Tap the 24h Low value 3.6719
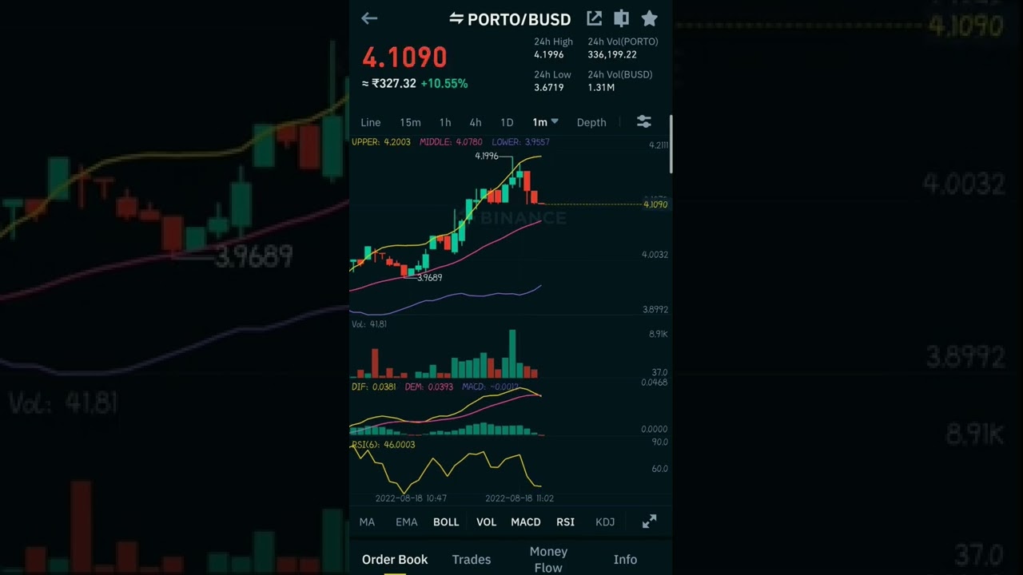Screen dimensions: 1023x575 pos(548,87)
